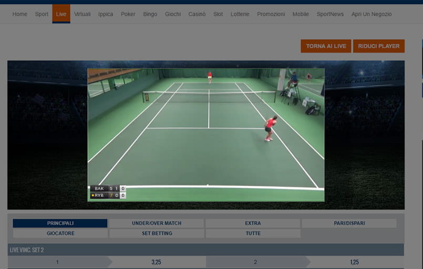Viewport: 423px width, 269px height.
Task: Collapse the Live Vinc. Set 2 header
Action: 205,250
